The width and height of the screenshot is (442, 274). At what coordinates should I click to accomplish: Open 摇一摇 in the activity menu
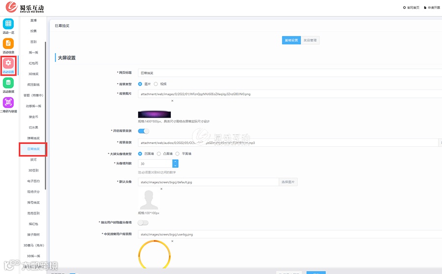click(x=33, y=53)
